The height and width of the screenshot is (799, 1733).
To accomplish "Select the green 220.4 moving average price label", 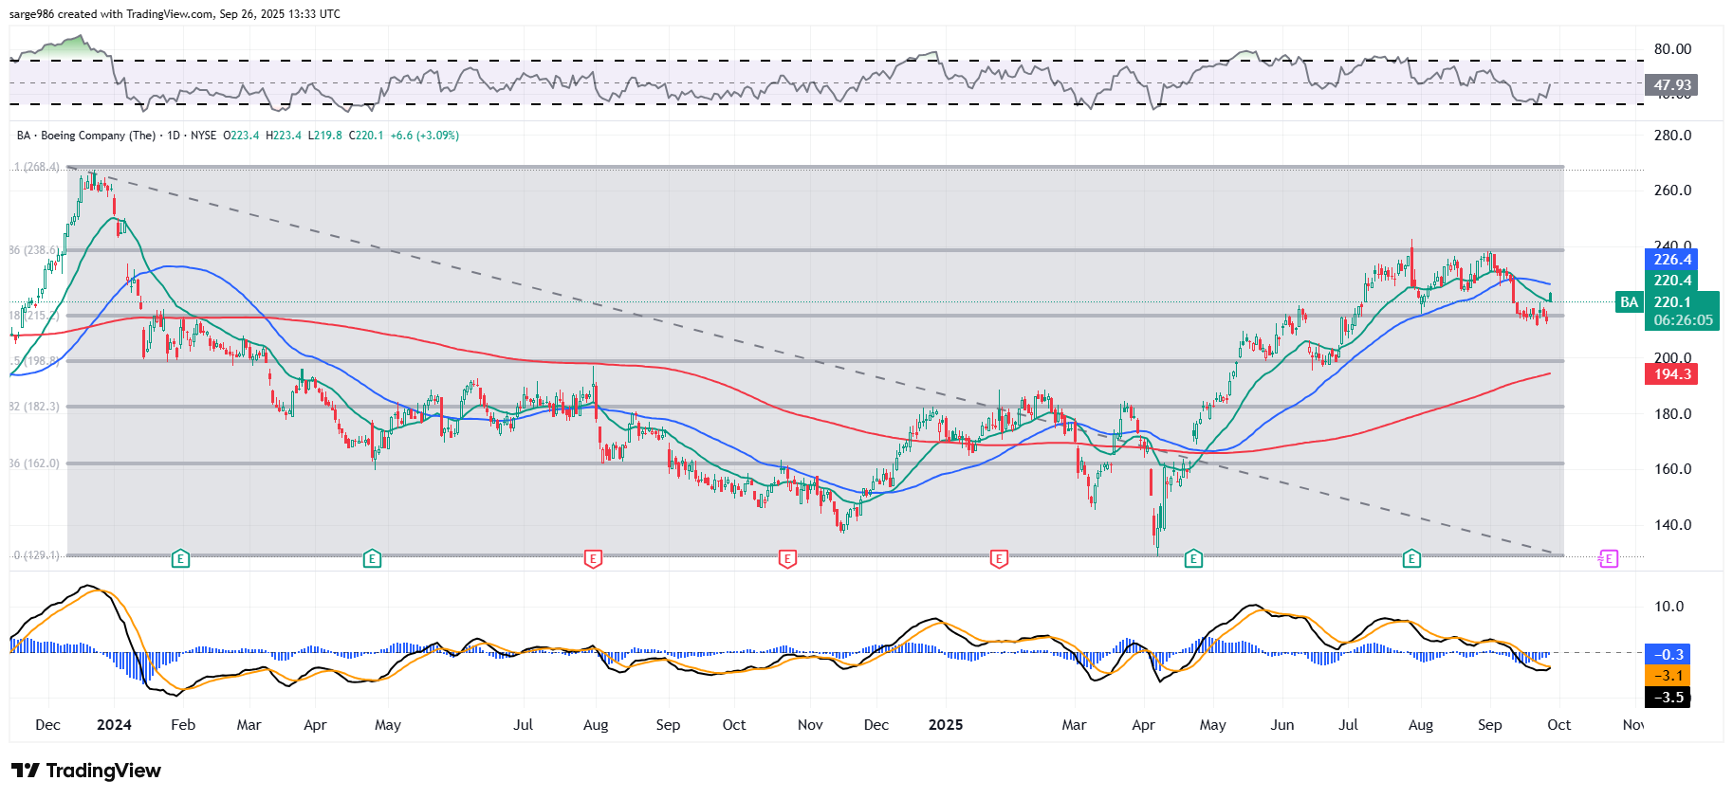I will [x=1671, y=281].
